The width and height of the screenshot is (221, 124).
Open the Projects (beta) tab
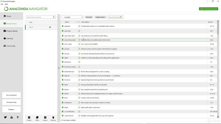pos(11,31)
